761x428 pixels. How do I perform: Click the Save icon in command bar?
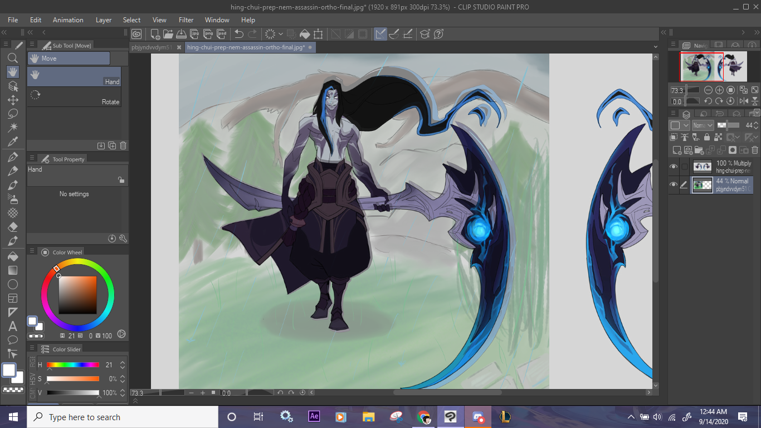tap(182, 34)
